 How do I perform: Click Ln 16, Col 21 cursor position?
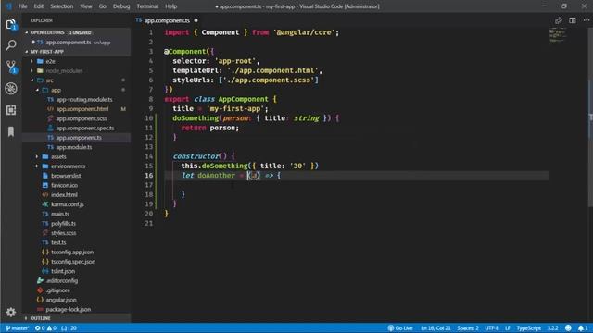point(435,328)
